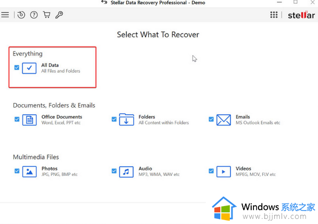The image size is (318, 224).
Task: Click the Photos picture icon
Action: click(29, 171)
